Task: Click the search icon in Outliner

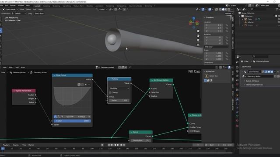Action: (x=252, y=9)
